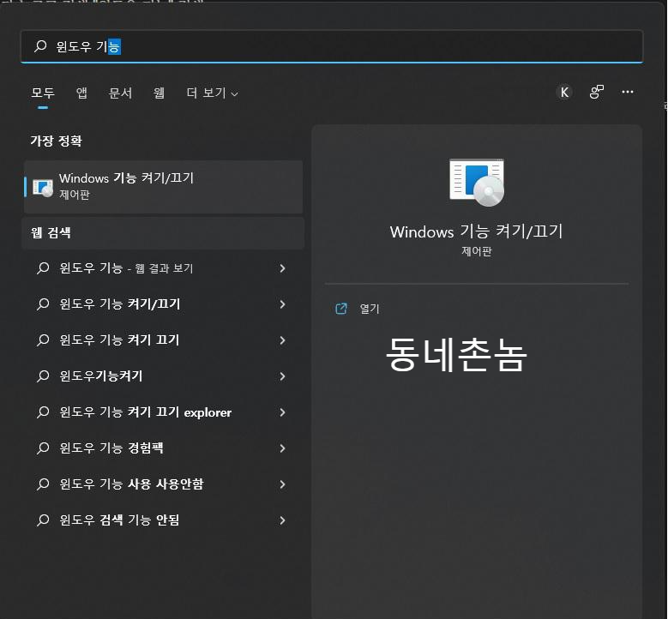Image resolution: width=668 pixels, height=619 pixels.
Task: Click the magnifier icon beside 윈도우 검색 기능 안됨
Action: click(x=43, y=520)
